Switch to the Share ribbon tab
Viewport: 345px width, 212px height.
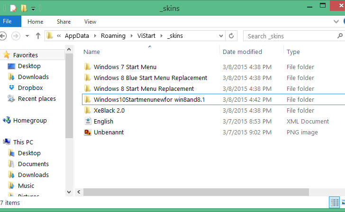click(64, 21)
